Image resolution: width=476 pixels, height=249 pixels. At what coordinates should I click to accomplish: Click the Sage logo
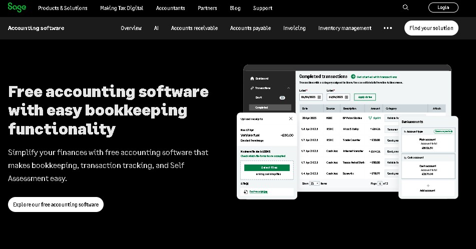17,7
